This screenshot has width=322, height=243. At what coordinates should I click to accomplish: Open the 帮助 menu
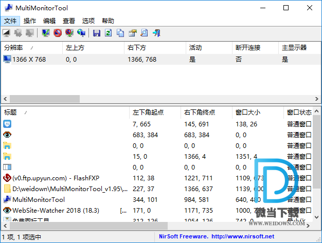108,21
